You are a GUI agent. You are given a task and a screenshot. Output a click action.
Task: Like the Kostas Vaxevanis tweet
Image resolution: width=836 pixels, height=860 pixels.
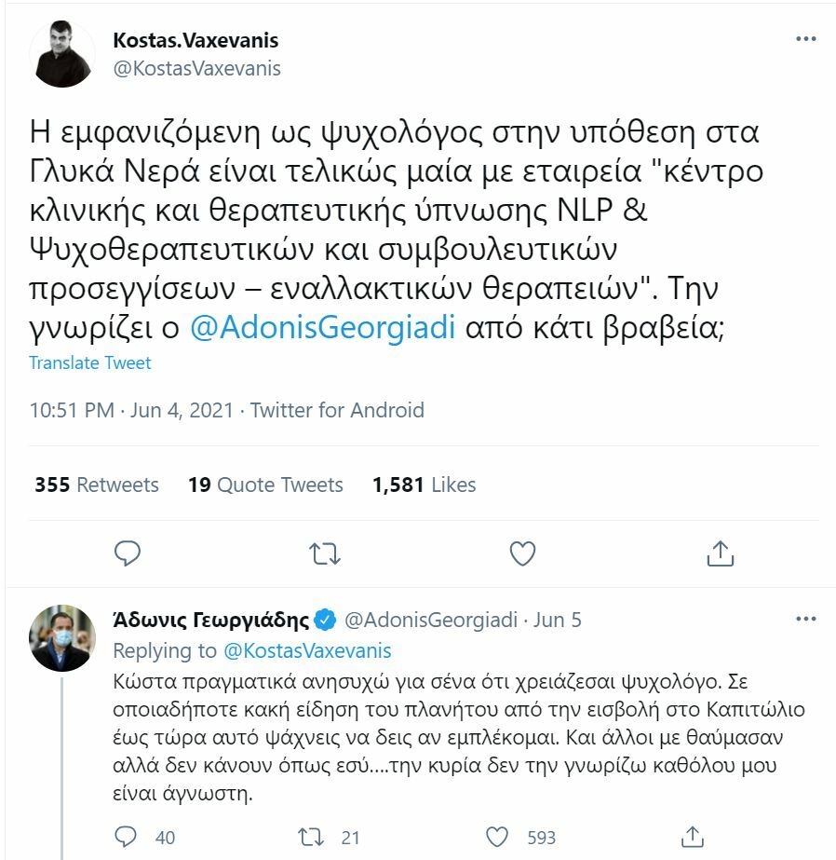tap(521, 553)
